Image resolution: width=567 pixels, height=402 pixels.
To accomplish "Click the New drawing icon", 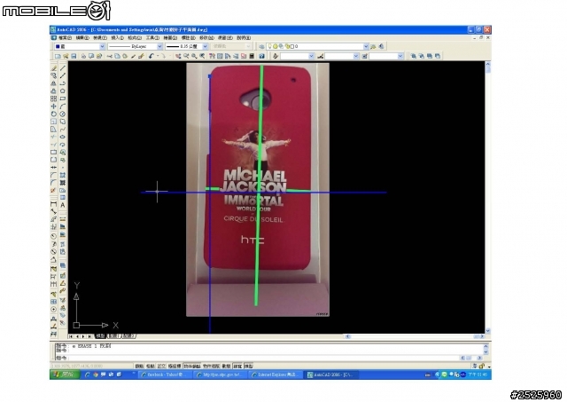I will coord(58,56).
